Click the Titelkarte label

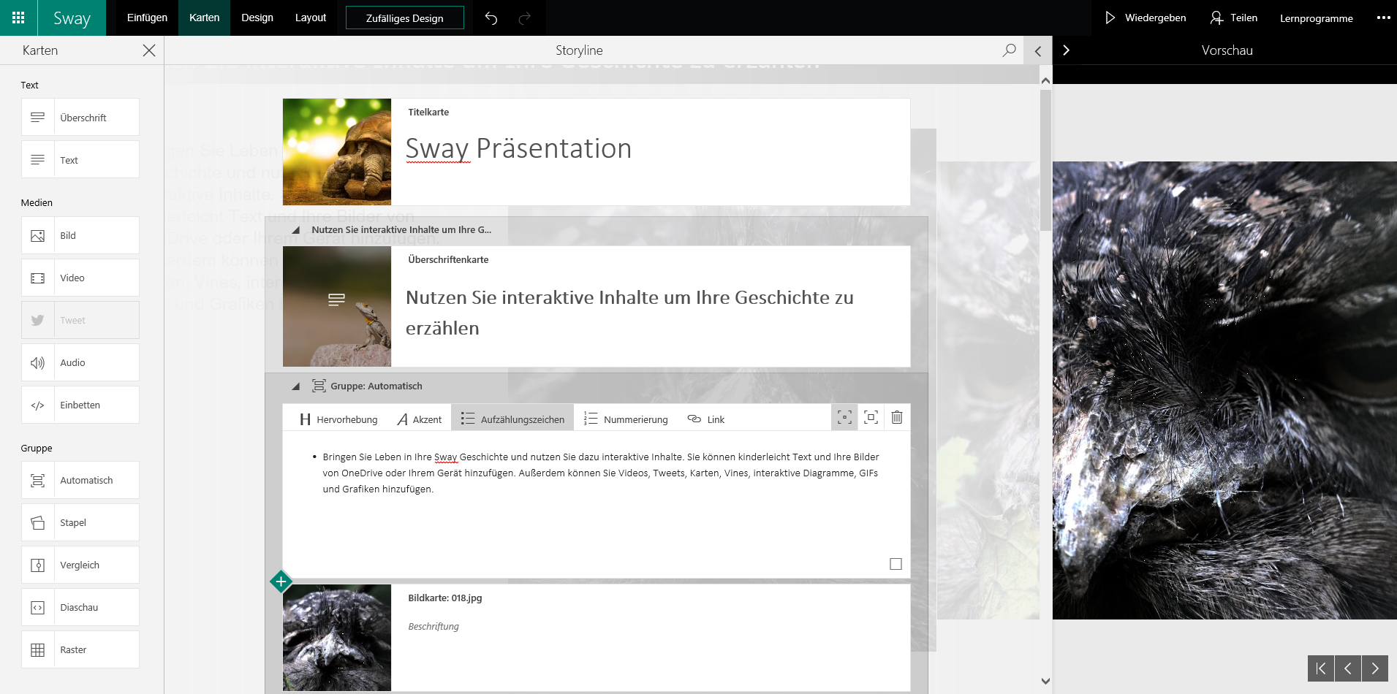[x=428, y=112]
